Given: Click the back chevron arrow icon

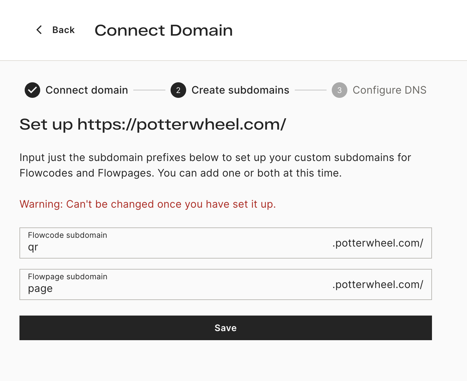Looking at the screenshot, I should [x=39, y=30].
